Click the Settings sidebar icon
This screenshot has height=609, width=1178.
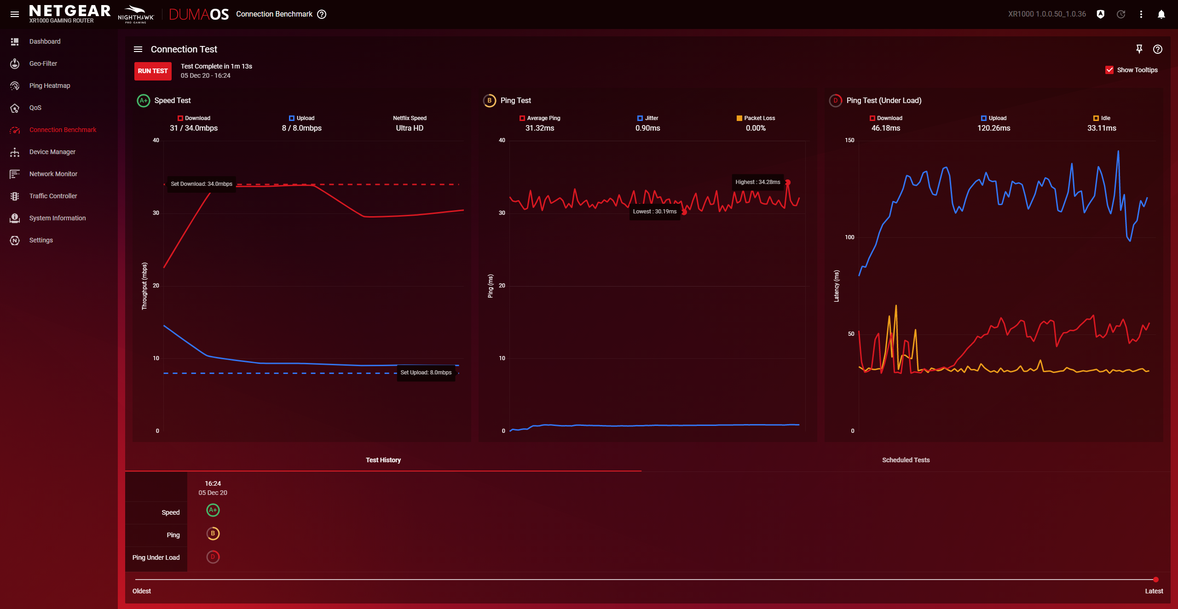[x=15, y=240]
